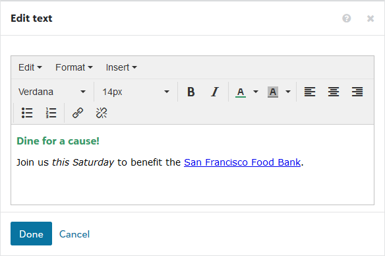Insert a bulleted list

tap(27, 113)
